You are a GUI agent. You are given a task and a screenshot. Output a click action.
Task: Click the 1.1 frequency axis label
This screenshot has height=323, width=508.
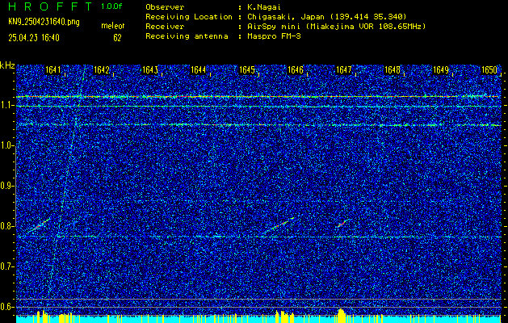6,106
